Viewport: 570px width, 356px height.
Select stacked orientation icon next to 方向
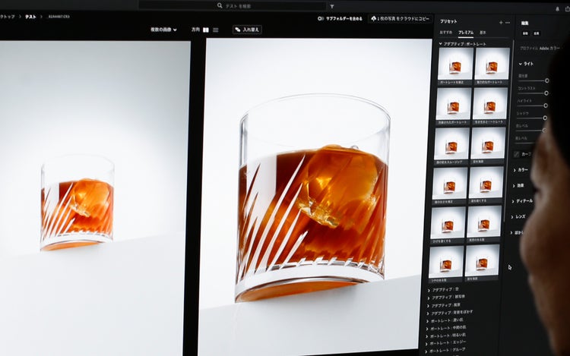(x=216, y=30)
